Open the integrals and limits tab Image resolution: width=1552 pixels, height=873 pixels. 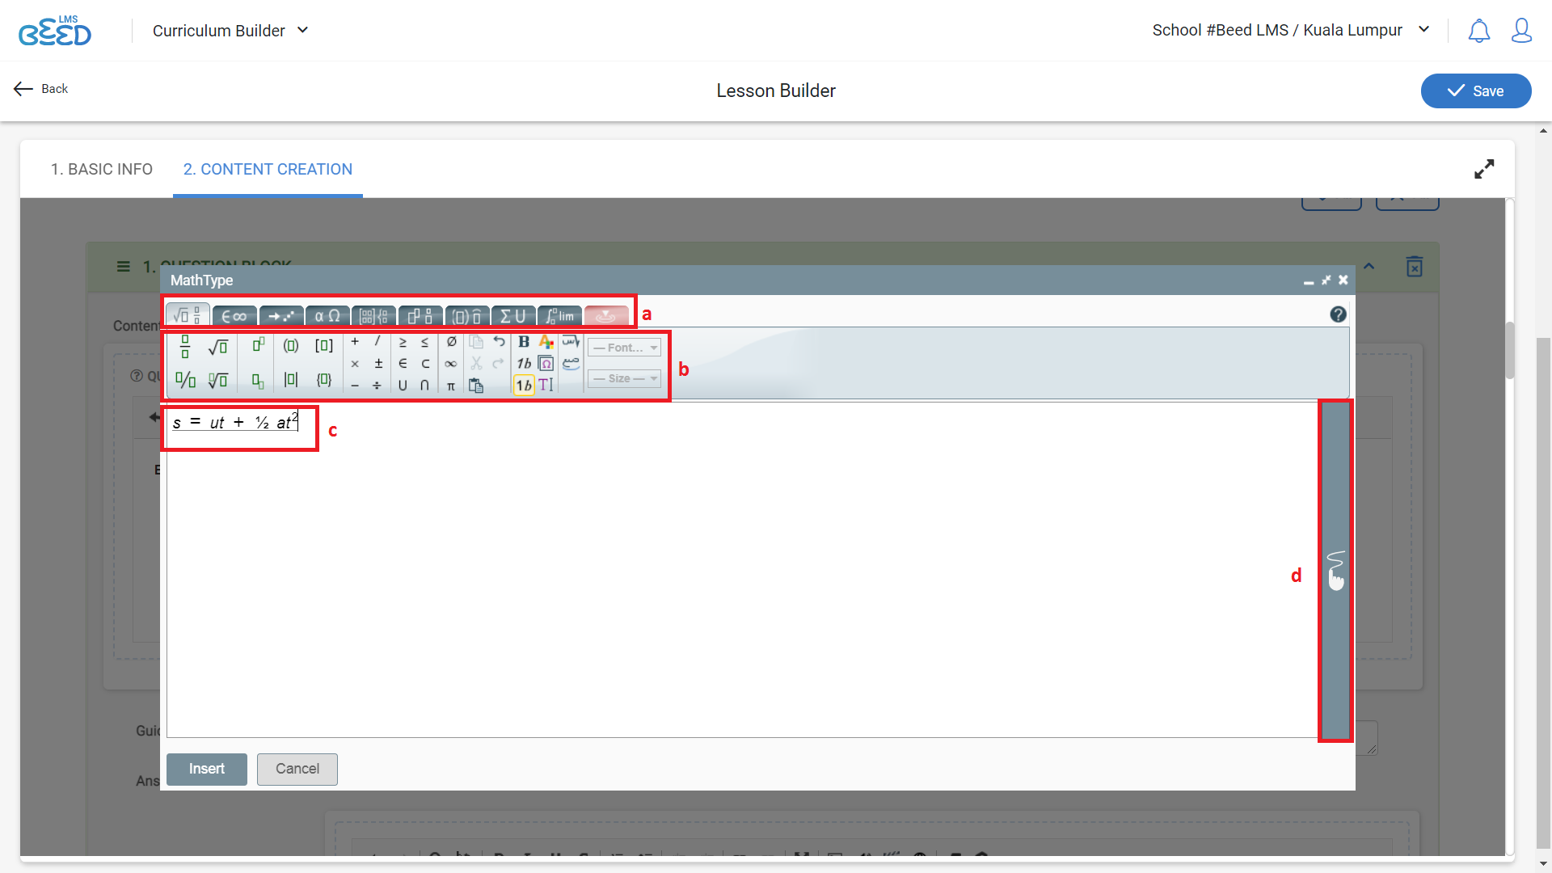[x=559, y=316]
